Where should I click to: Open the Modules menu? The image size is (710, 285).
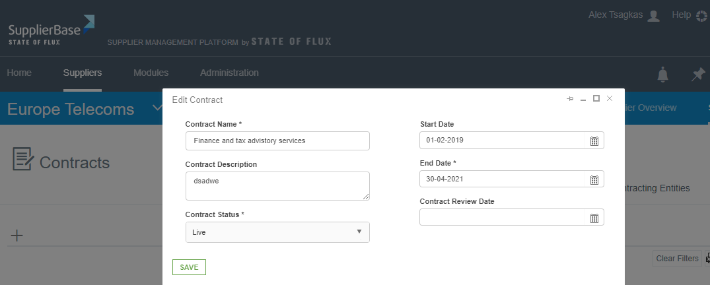pos(151,73)
